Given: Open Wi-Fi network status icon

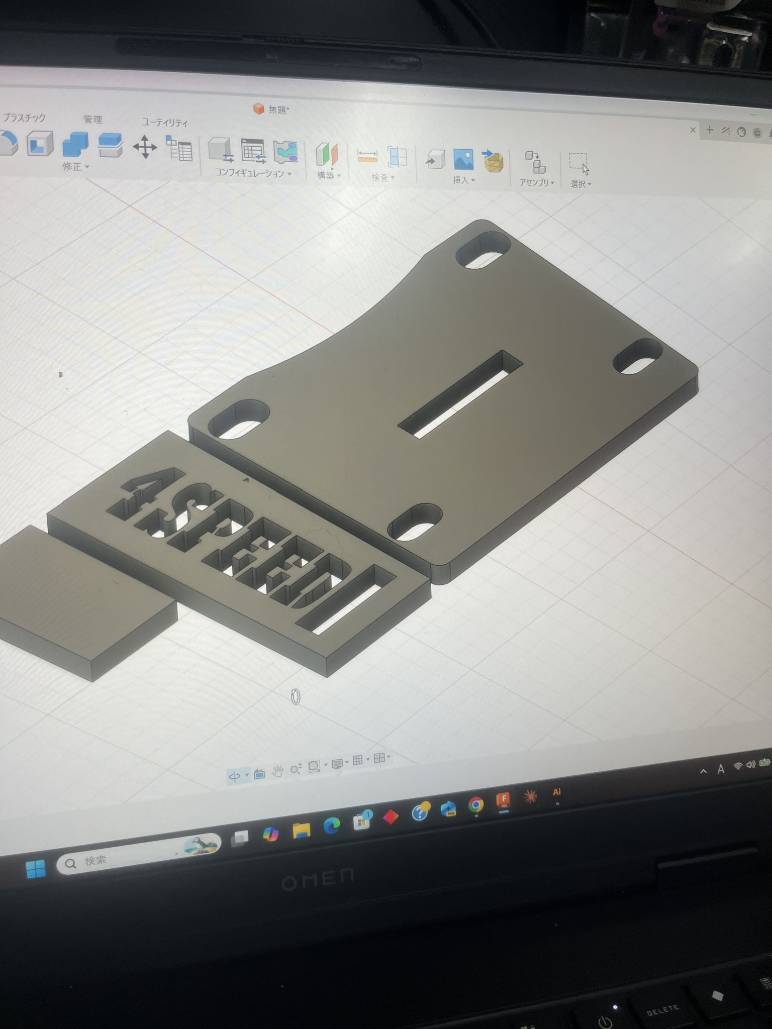Looking at the screenshot, I should click(738, 766).
